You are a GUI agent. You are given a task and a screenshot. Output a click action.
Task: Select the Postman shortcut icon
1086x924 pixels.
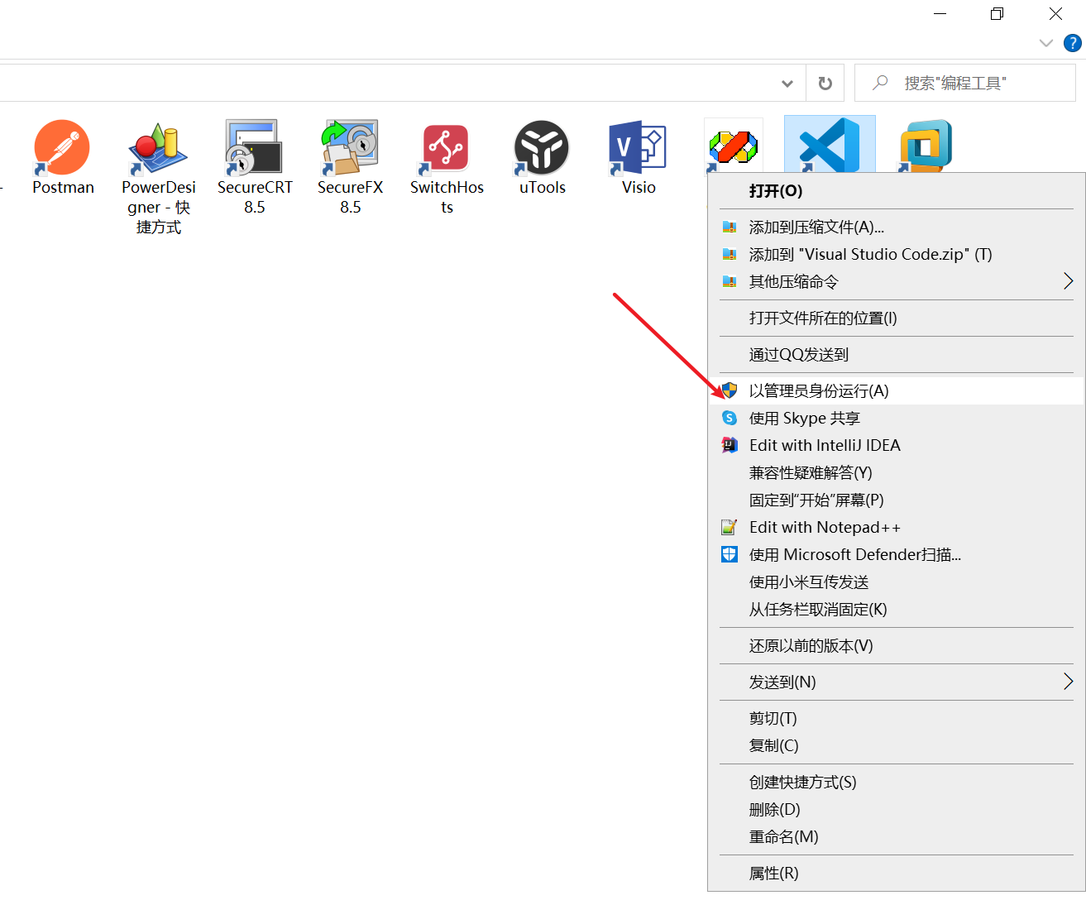click(x=62, y=147)
